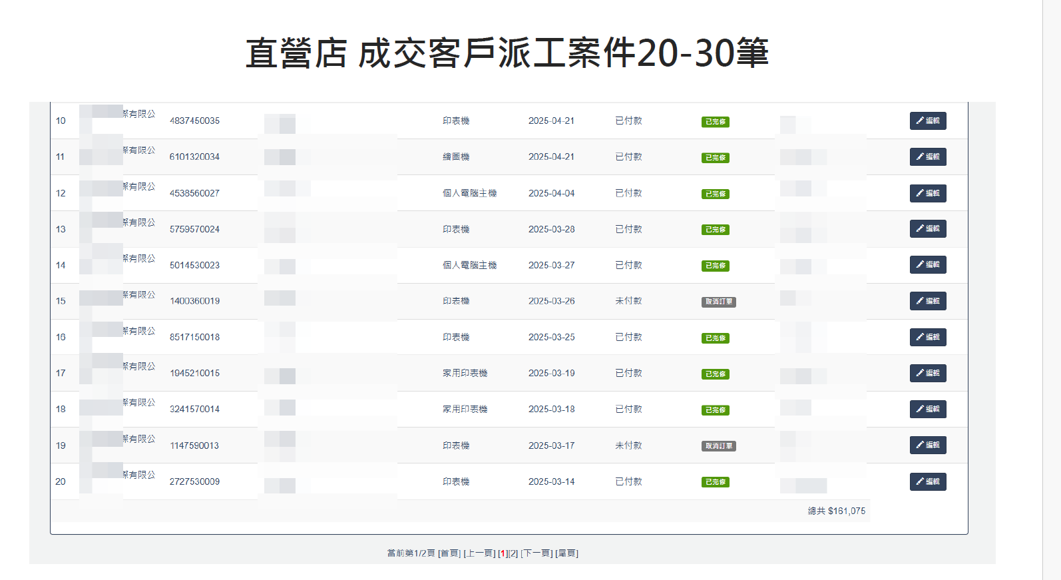Click order number 4837450035
Image resolution: width=1061 pixels, height=580 pixels.
point(194,121)
